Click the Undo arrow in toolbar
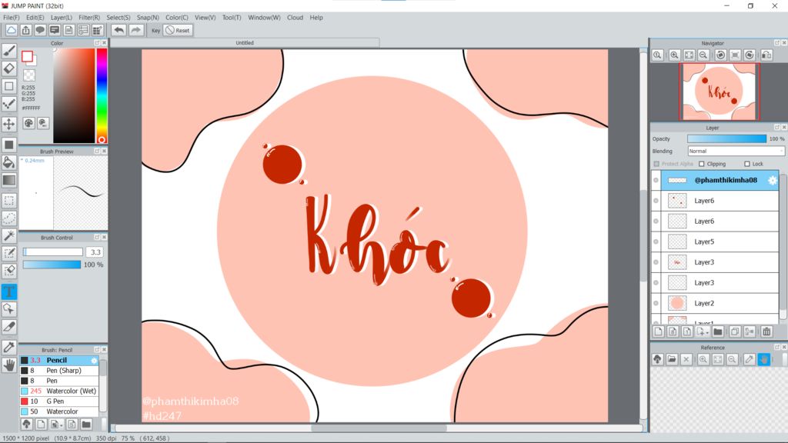788x443 pixels. pyautogui.click(x=119, y=30)
